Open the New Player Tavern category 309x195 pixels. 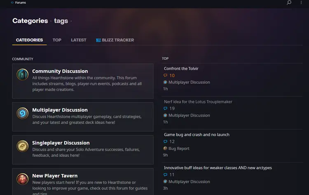tap(55, 176)
